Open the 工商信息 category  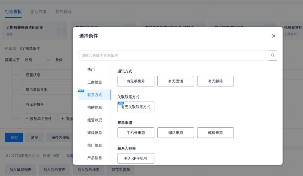94,82
